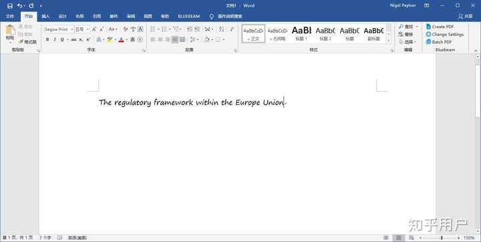Click the 150% zoom level
Viewport: 481px width, 242px height.
[x=469, y=238]
